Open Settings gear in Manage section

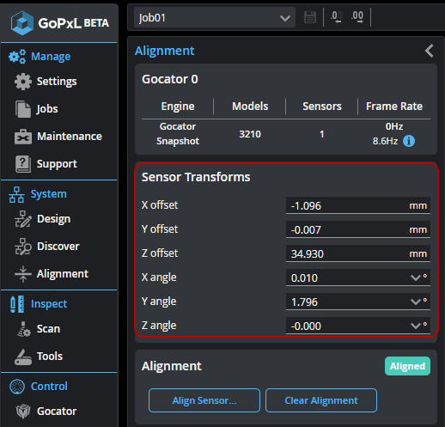pyautogui.click(x=23, y=82)
